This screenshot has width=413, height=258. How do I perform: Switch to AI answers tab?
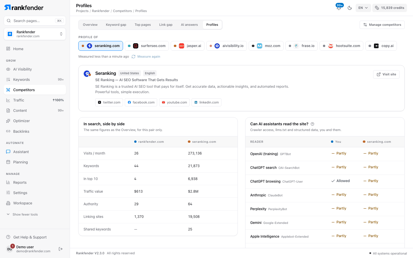(189, 25)
